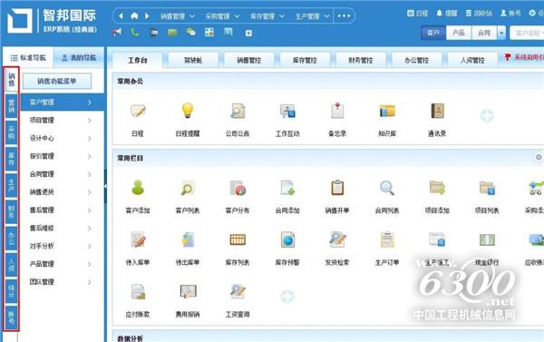
Task: Click the forward arrow in top navigation
Action: point(147,16)
